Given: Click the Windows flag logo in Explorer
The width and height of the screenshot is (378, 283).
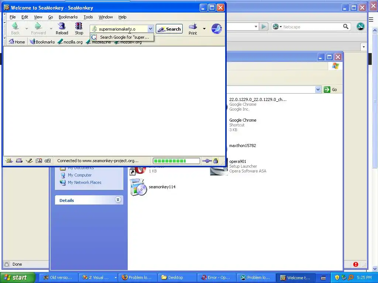Looking at the screenshot, I should pos(335,66).
